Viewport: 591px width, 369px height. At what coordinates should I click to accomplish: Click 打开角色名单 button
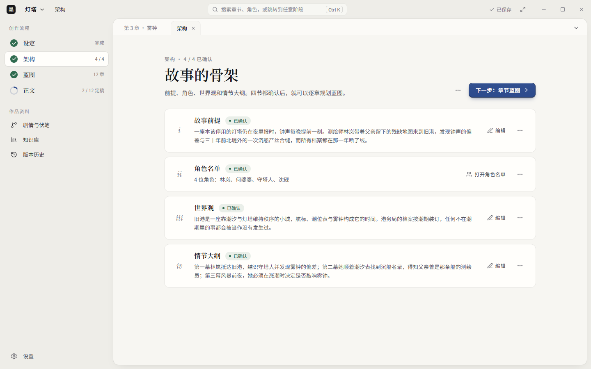(486, 174)
